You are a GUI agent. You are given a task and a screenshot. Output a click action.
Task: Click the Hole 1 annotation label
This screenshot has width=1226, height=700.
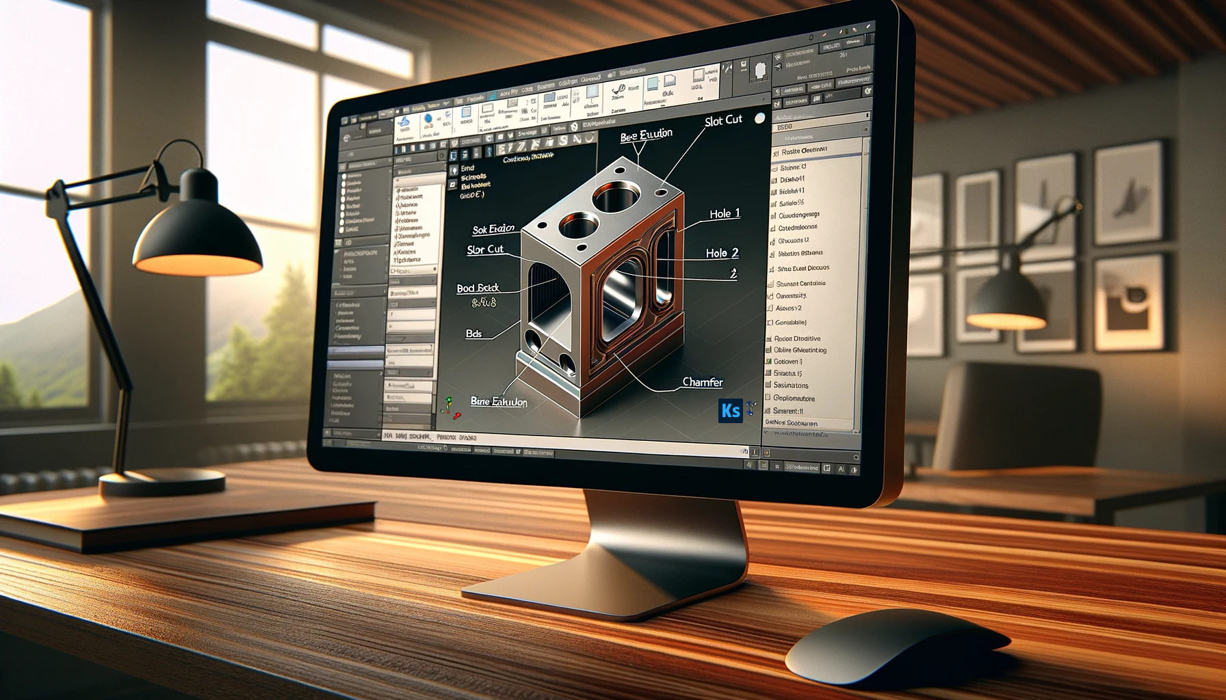tap(724, 214)
